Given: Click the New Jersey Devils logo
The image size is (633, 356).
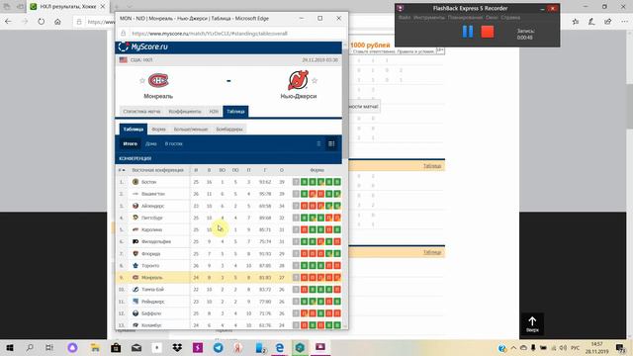Looking at the screenshot, I should tap(299, 80).
